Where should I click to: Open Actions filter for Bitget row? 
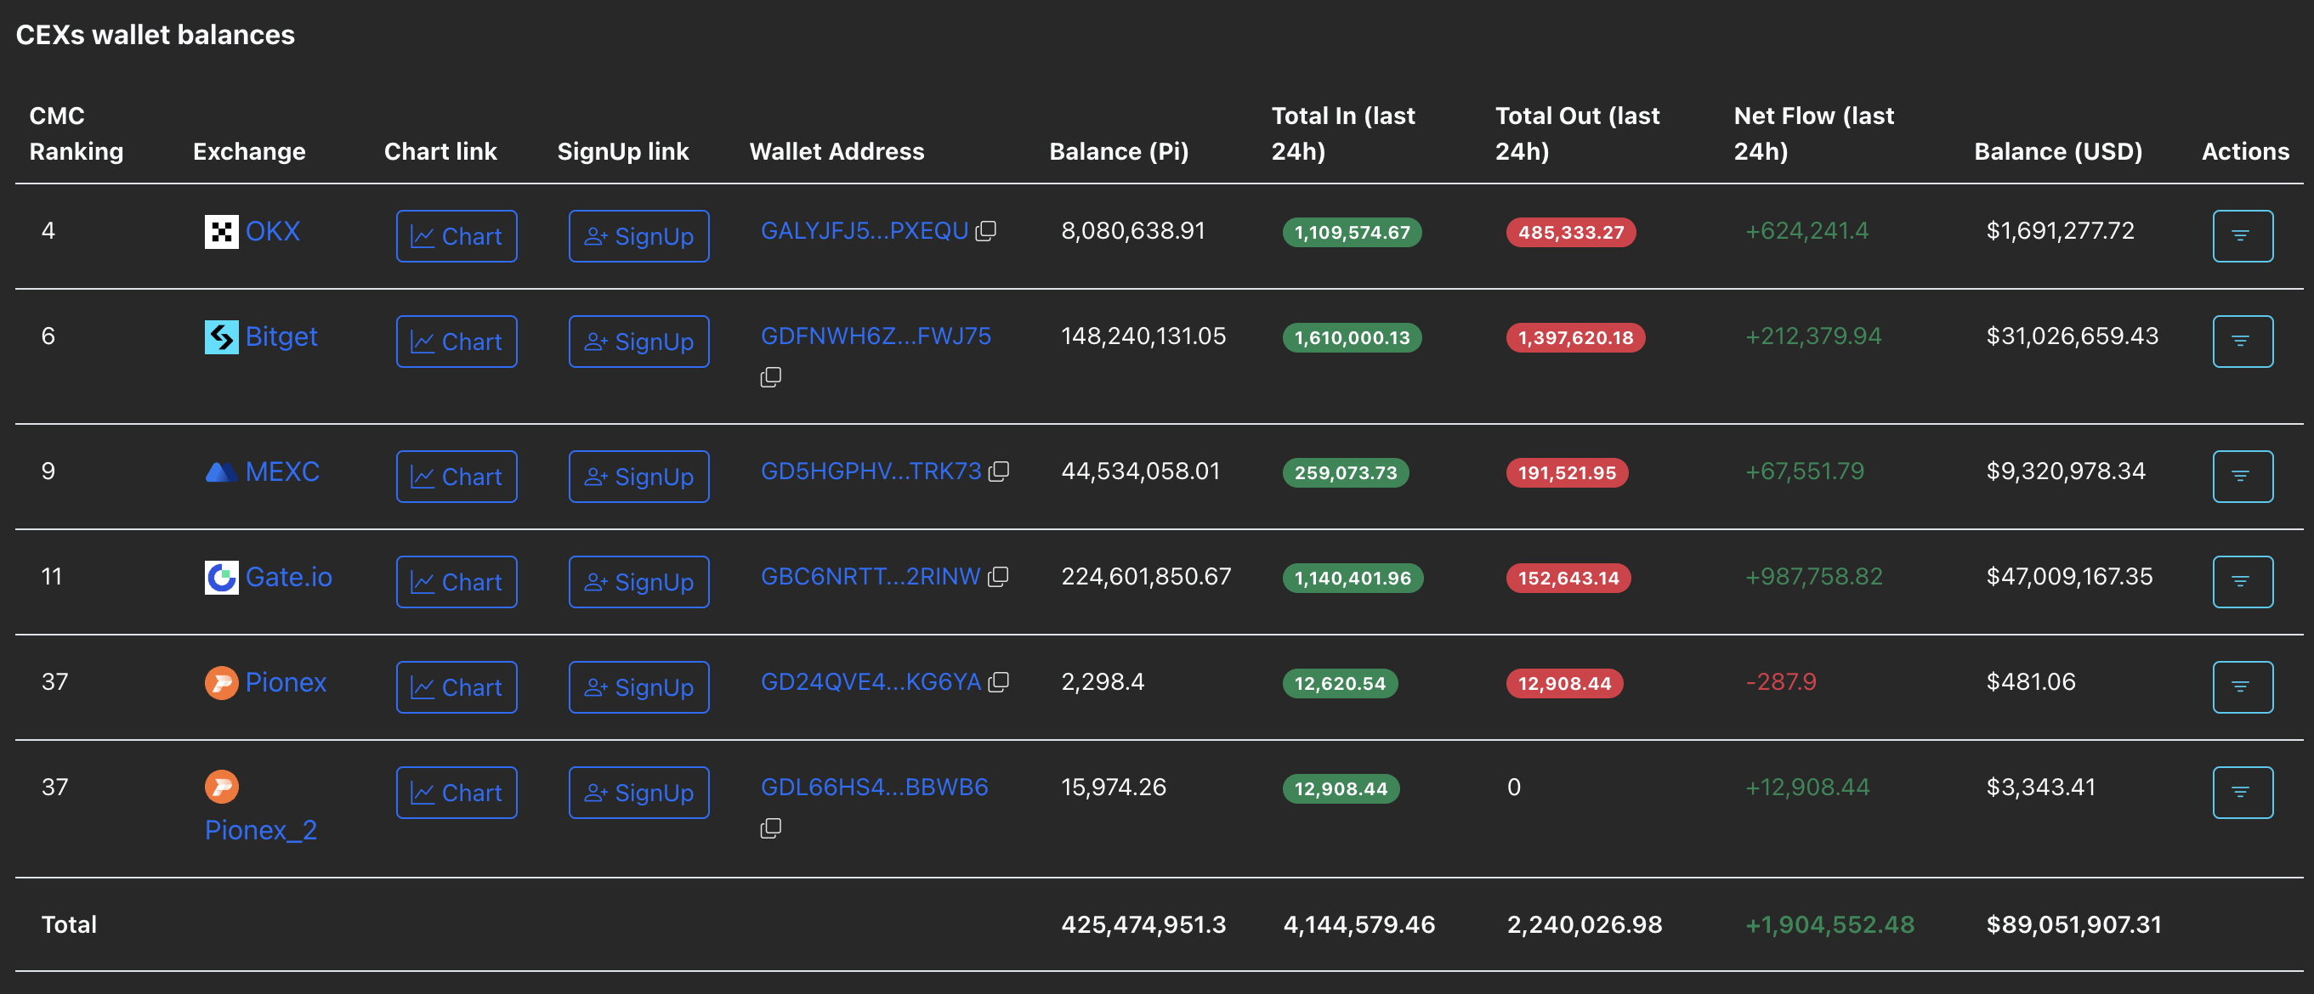click(x=2242, y=341)
